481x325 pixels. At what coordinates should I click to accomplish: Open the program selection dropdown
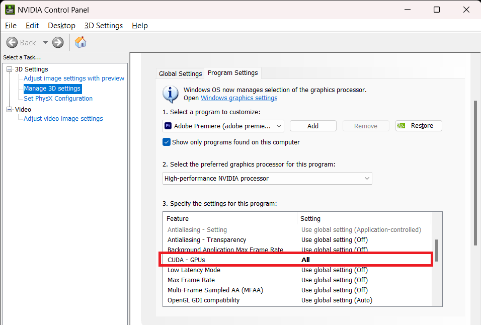tap(223, 126)
